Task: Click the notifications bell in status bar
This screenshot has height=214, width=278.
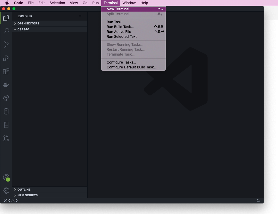Action: 258,201
